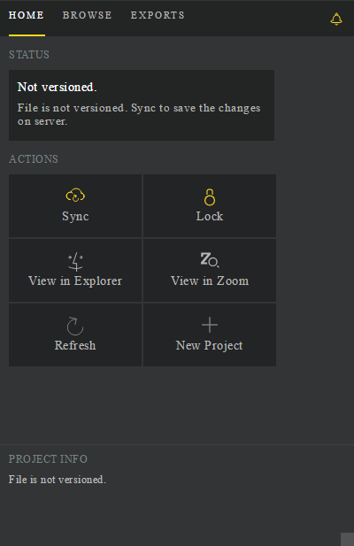Viewport: 354px width, 546px height.
Task: Click the PROJECT INFO section heading
Action: pyautogui.click(x=48, y=459)
